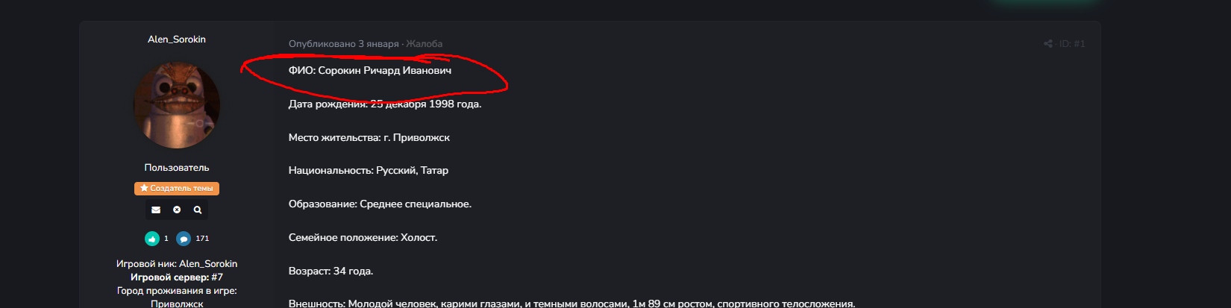
Task: Click the "Игровой ник: Alen_Sorokin" text
Action: [x=177, y=264]
